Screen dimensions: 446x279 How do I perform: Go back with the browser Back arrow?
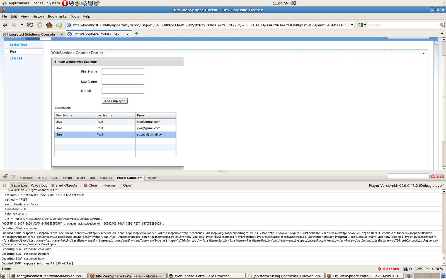[5, 25]
